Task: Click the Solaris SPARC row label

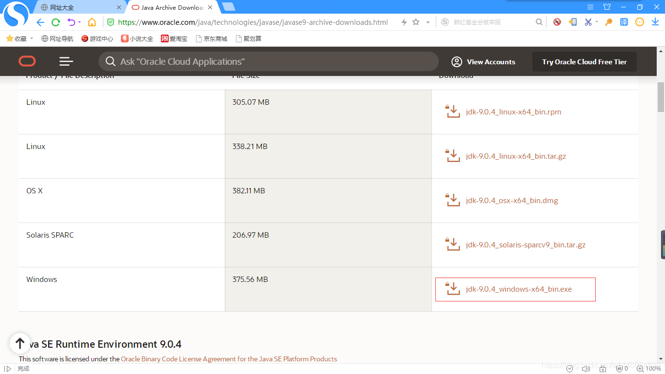Action: pyautogui.click(x=50, y=235)
